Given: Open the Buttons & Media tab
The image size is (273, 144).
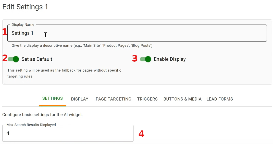Looking at the screenshot, I should [x=182, y=99].
